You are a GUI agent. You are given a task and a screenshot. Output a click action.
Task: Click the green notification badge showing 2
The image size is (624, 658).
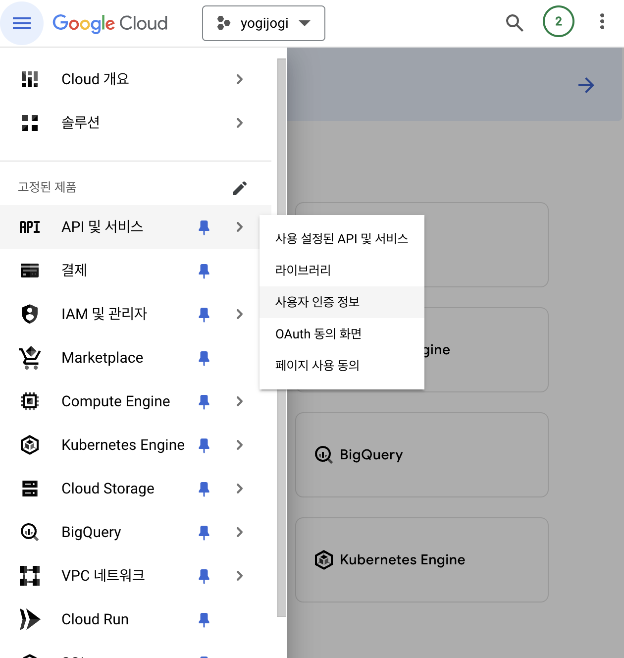pos(558,22)
